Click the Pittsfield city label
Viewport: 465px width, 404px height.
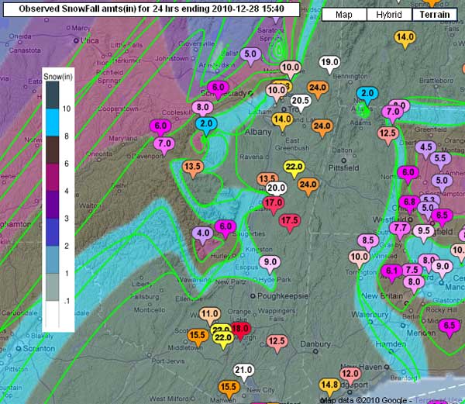(x=343, y=168)
